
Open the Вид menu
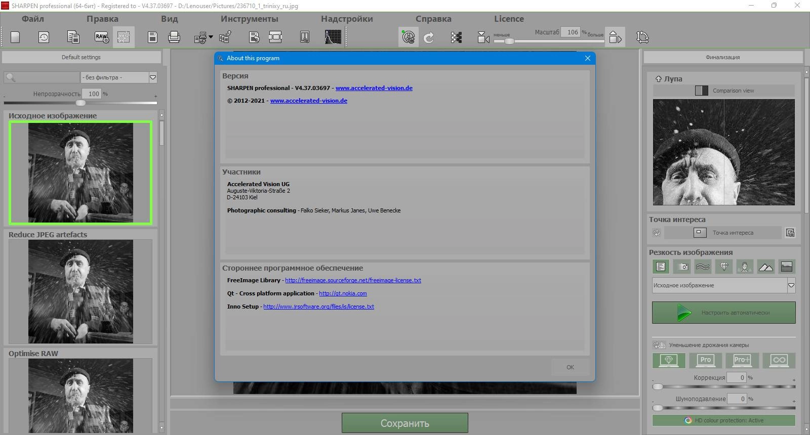(170, 19)
